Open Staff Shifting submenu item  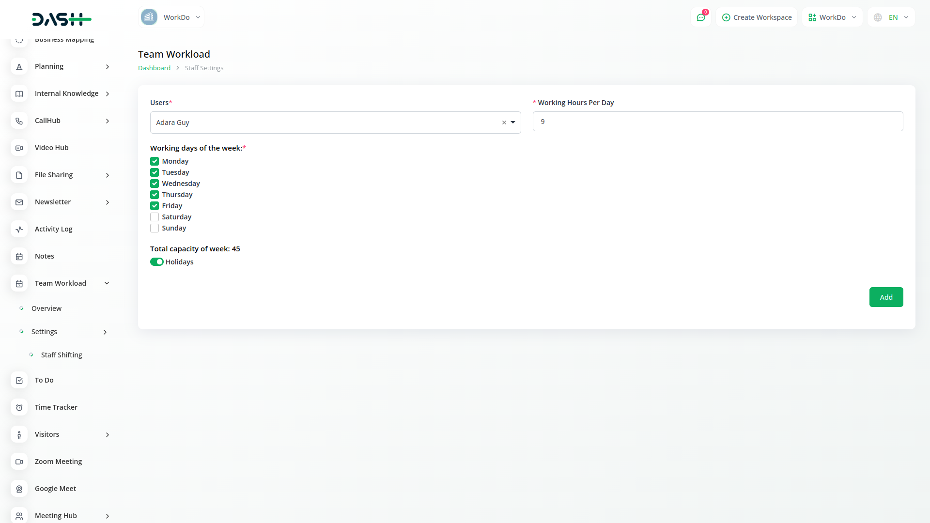tap(62, 355)
